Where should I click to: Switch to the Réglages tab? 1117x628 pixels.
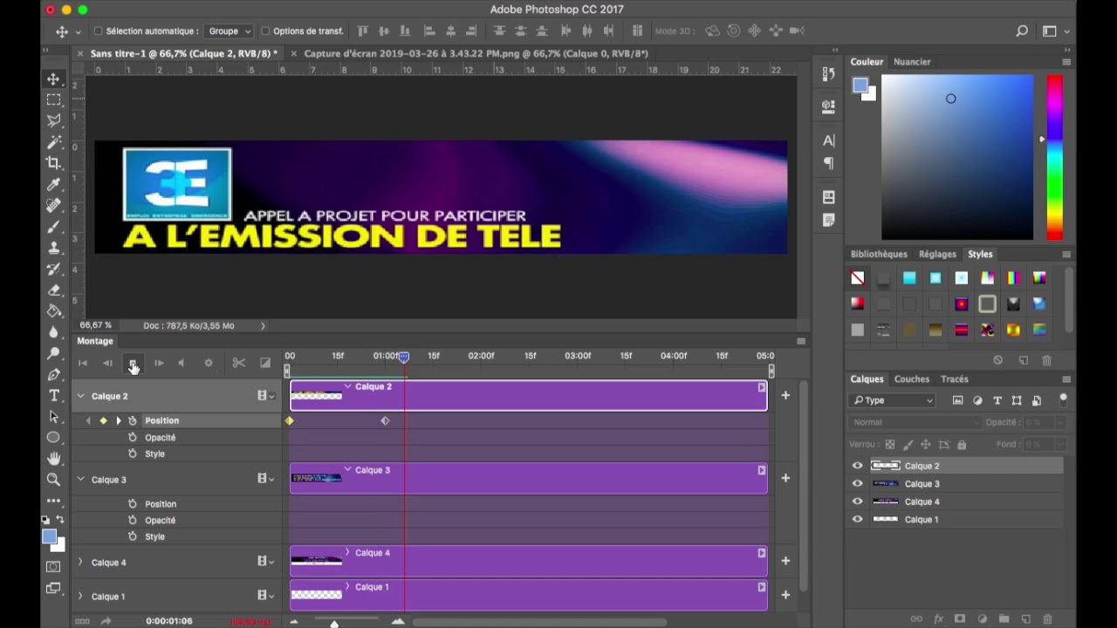(937, 254)
